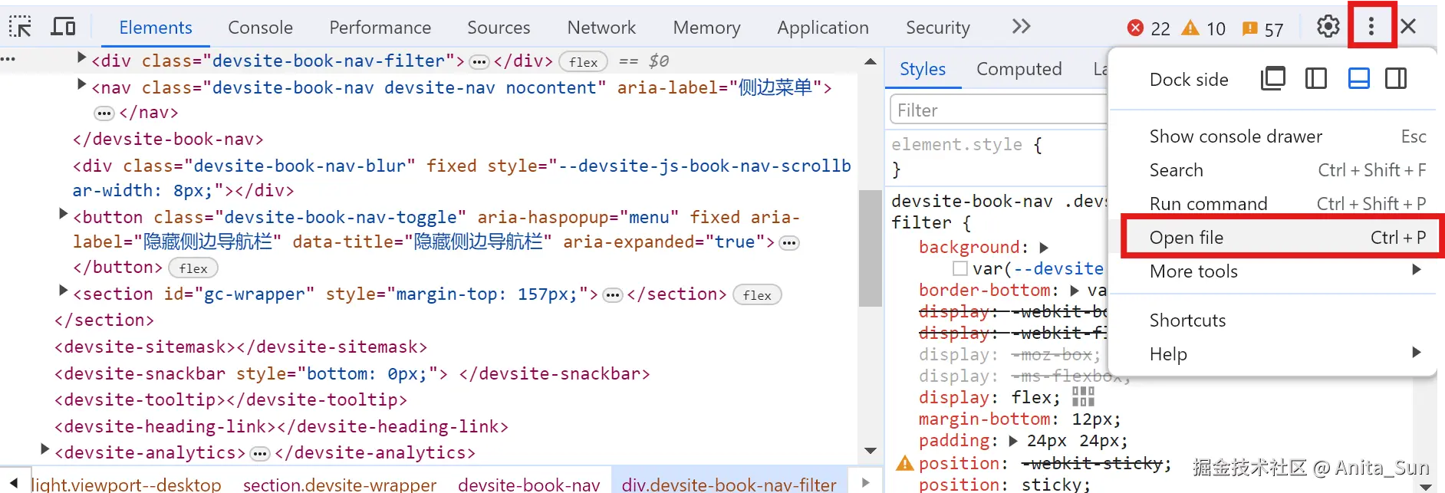
Task: Click the red errors count icon
Action: point(1135,28)
